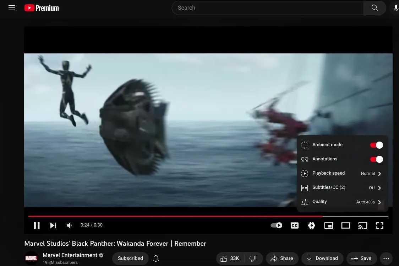Expand the chevron next to Normal
This screenshot has width=399, height=266.
click(379, 174)
